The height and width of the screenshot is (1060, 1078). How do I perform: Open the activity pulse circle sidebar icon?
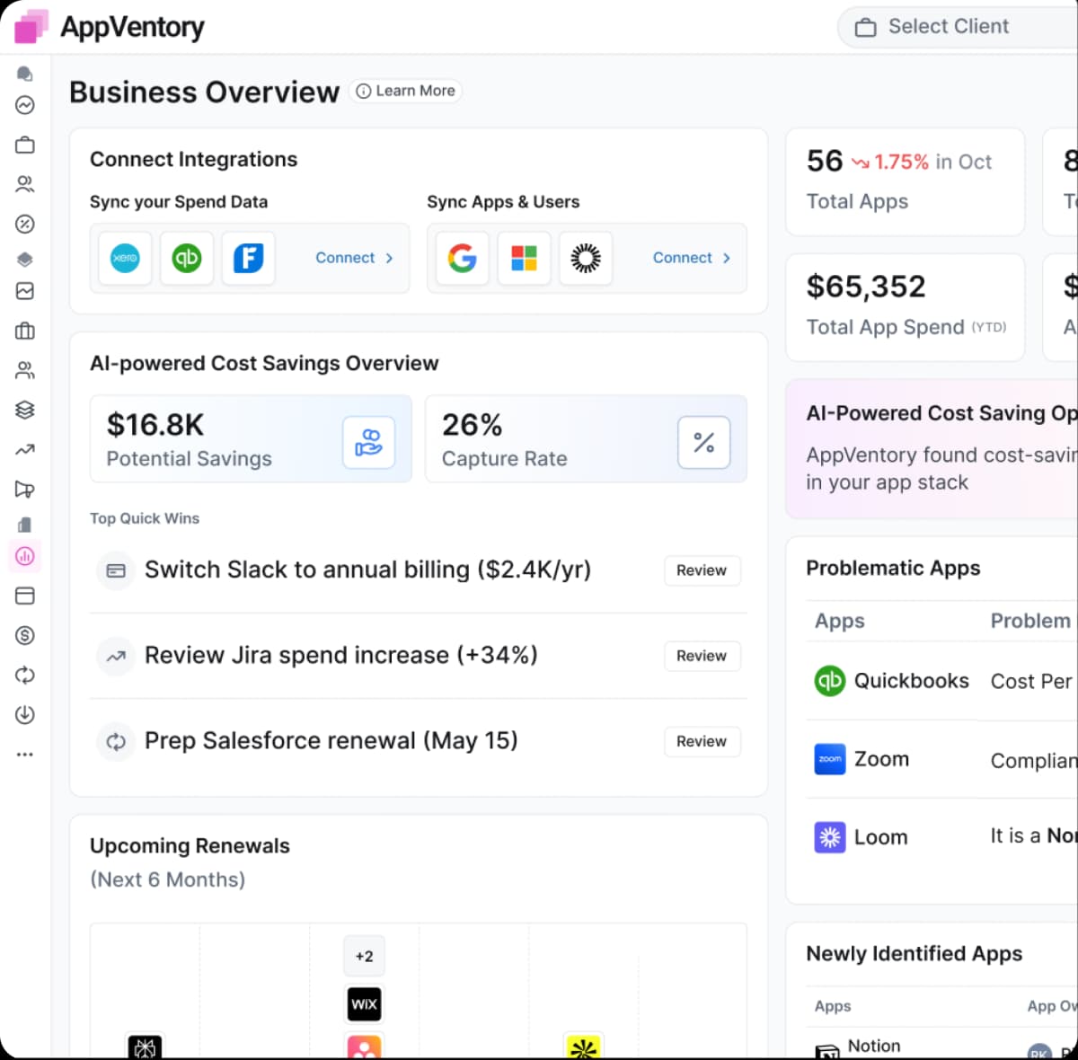pyautogui.click(x=25, y=105)
